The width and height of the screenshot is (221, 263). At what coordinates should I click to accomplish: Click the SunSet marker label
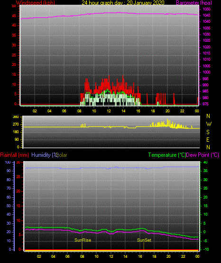tap(144, 240)
